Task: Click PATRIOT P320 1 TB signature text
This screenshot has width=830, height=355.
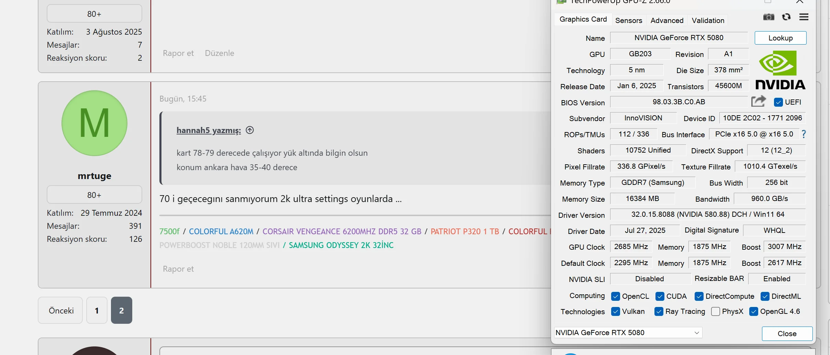Action: click(x=465, y=232)
